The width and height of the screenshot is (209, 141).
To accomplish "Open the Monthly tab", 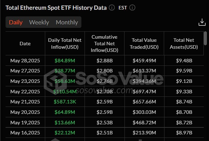I will (x=67, y=22).
